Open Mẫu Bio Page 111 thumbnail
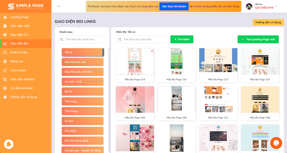This screenshot has width=287, height=153. click(218, 100)
